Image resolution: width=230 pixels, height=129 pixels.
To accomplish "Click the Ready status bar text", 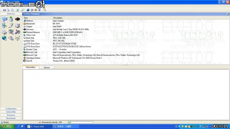I will 6,122.
